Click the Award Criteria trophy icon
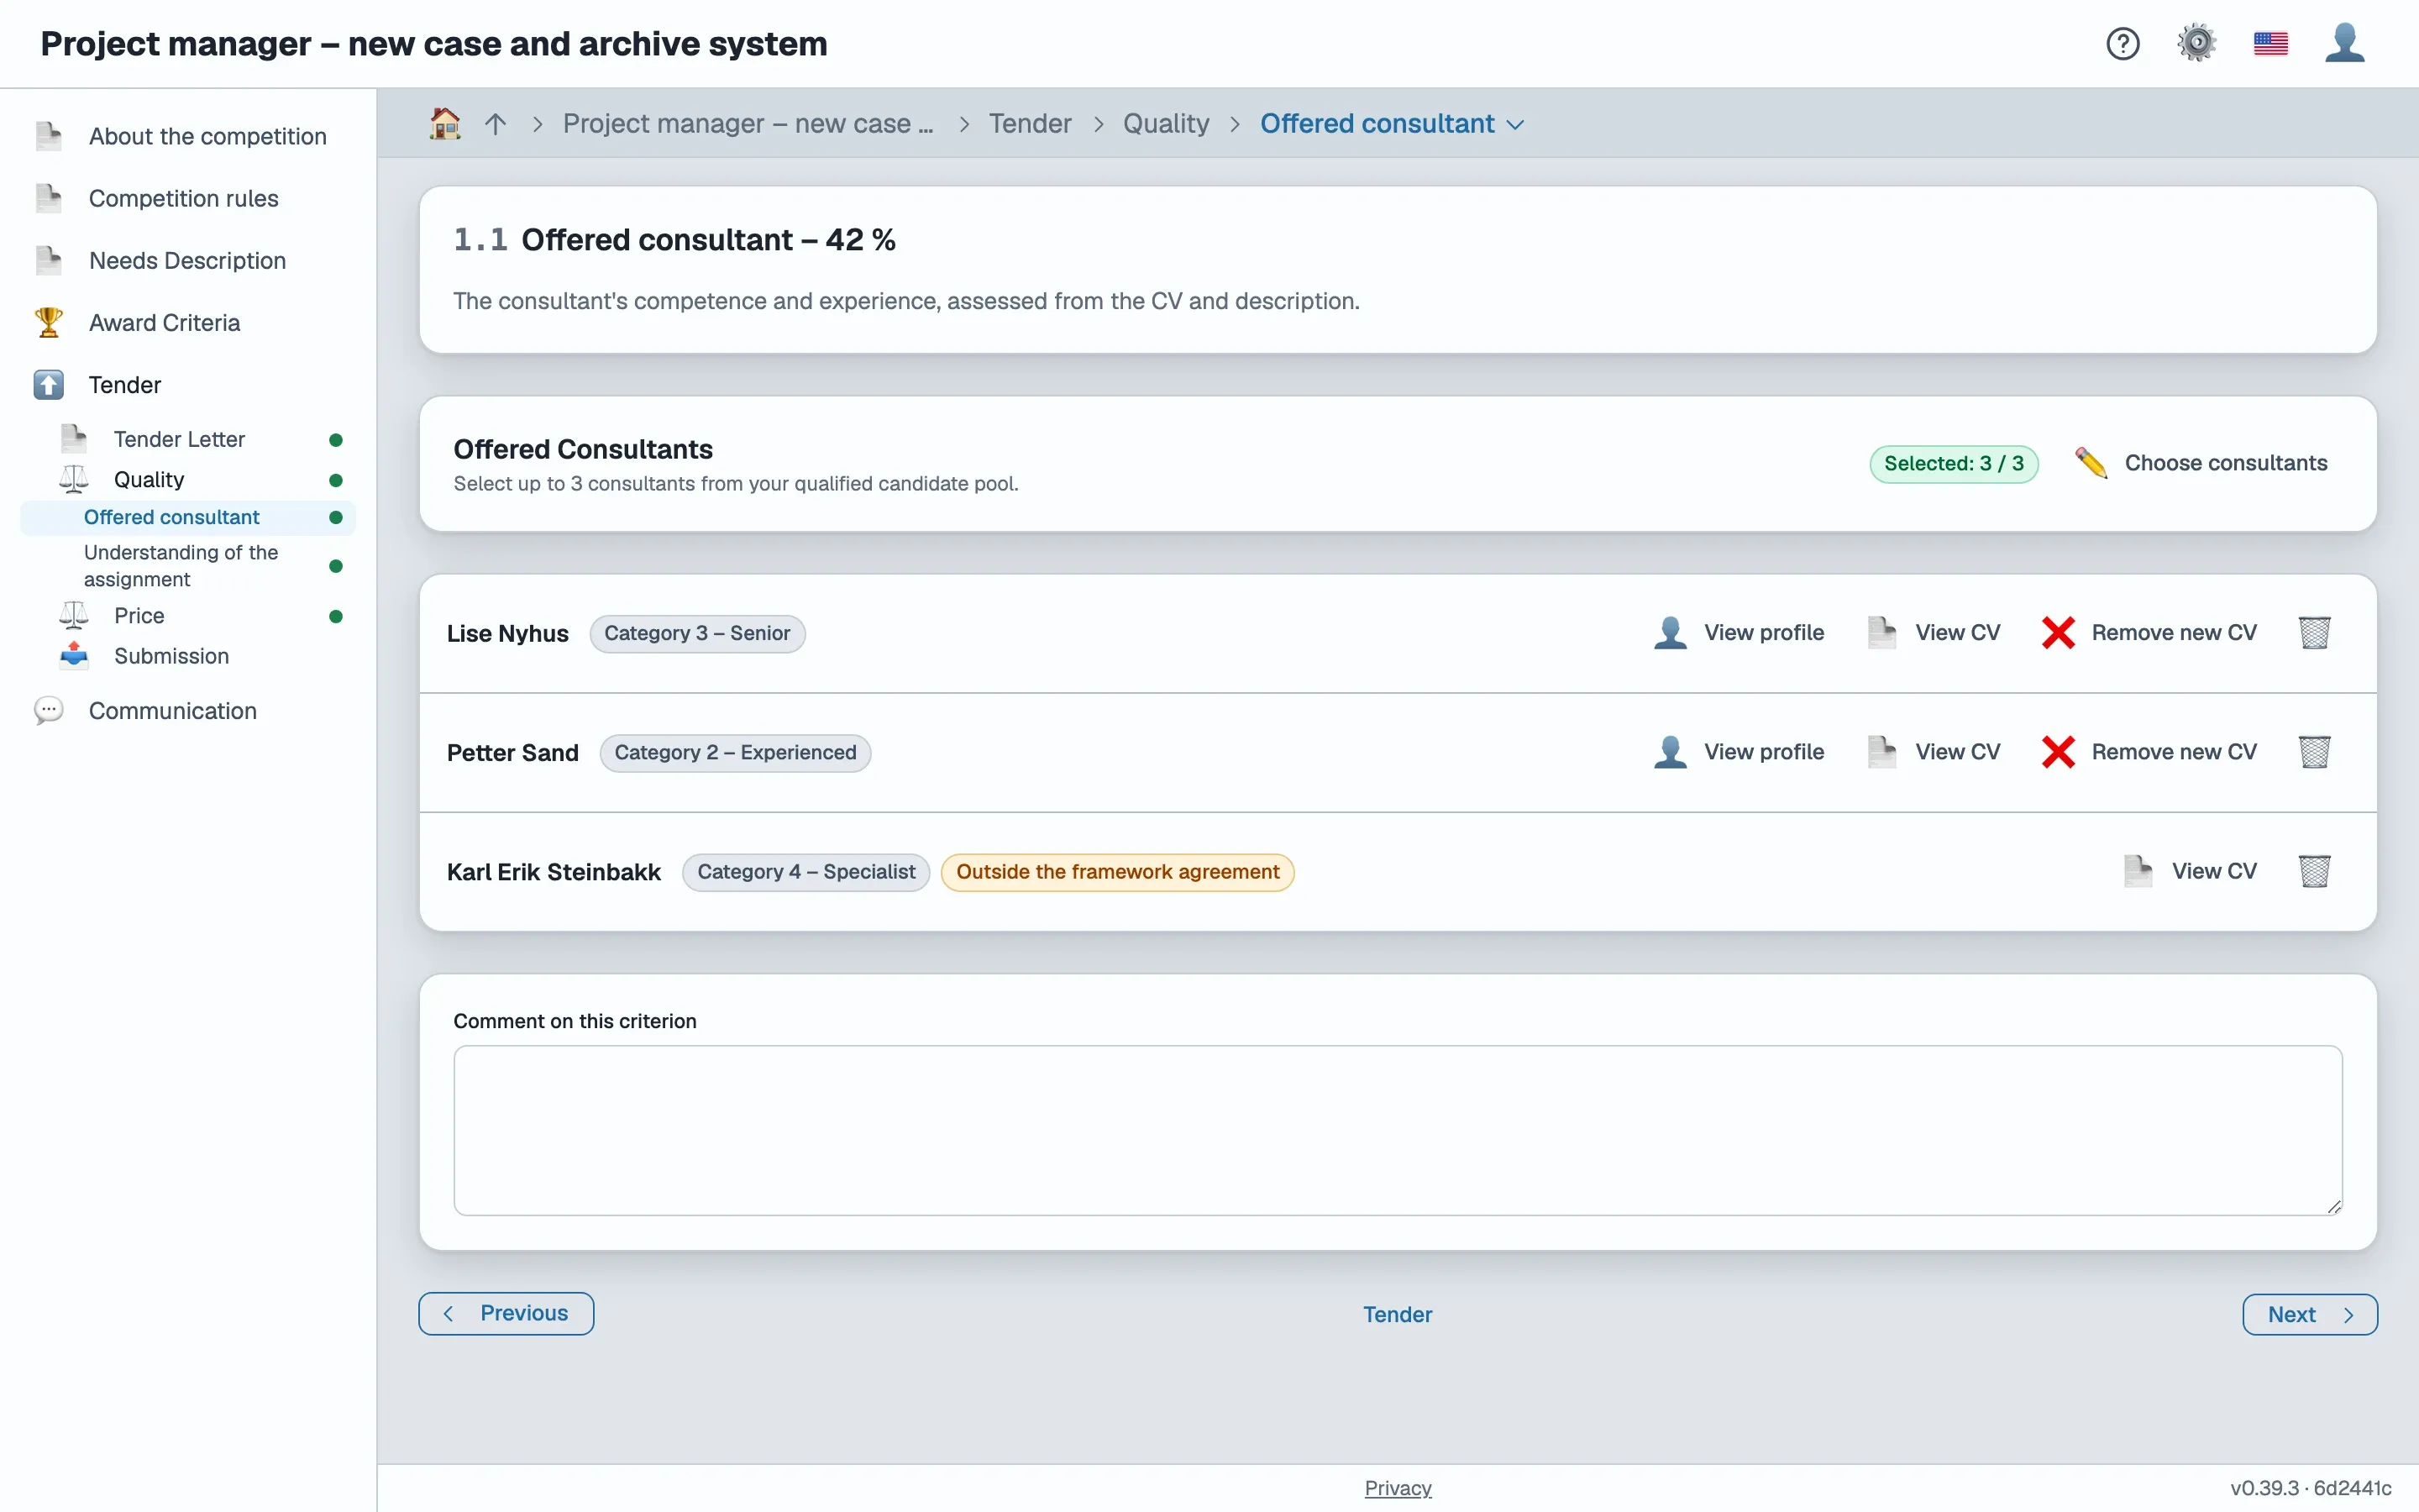2419x1512 pixels. (48, 322)
